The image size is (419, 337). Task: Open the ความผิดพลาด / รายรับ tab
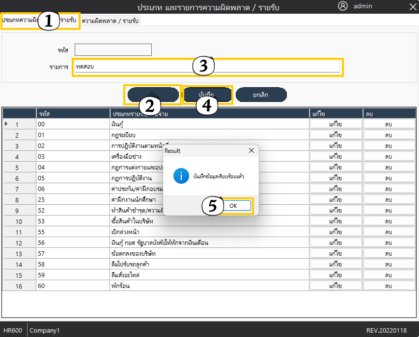tap(111, 22)
